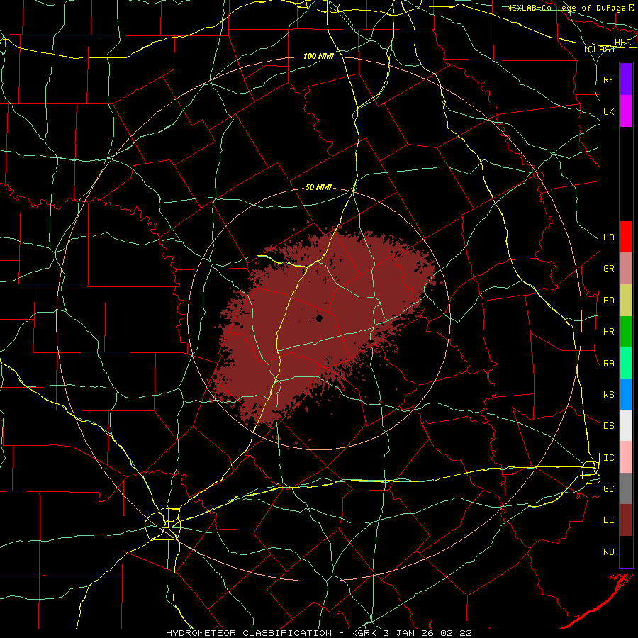Click the HA legend label
Viewport: 638px width, 638px height.
[609, 237]
